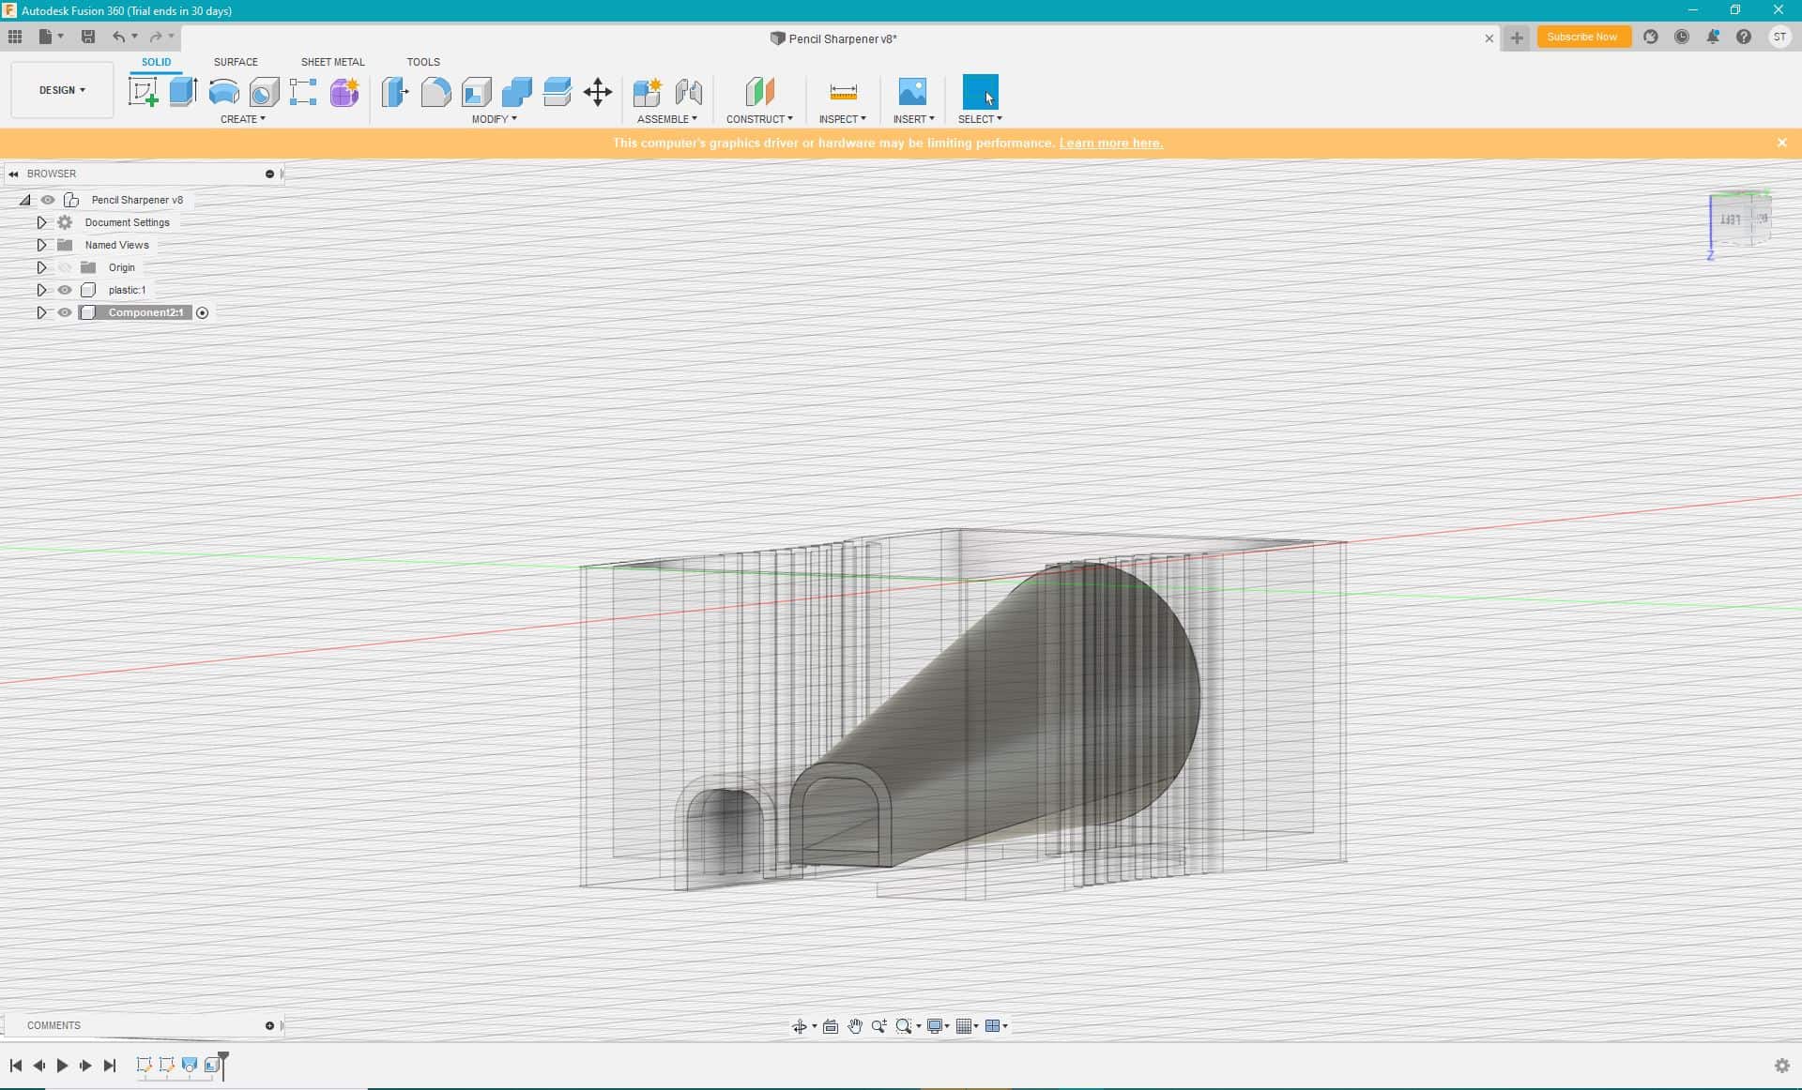
Task: Toggle visibility of plastic:1 component
Action: click(65, 290)
